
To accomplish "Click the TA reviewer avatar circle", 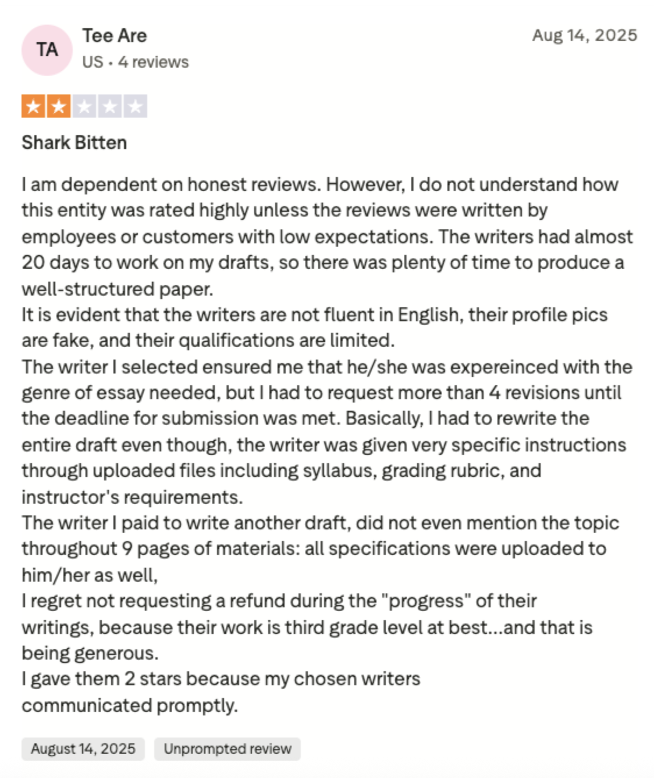I will pos(47,50).
